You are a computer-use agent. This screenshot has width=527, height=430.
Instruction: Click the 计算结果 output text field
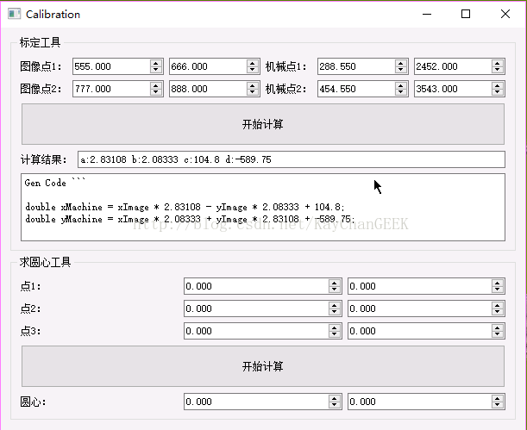click(x=291, y=159)
